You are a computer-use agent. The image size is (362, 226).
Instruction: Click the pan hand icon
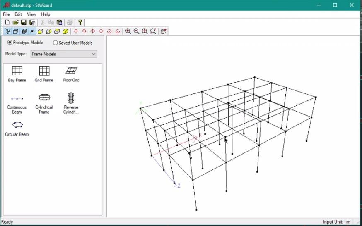click(x=164, y=31)
